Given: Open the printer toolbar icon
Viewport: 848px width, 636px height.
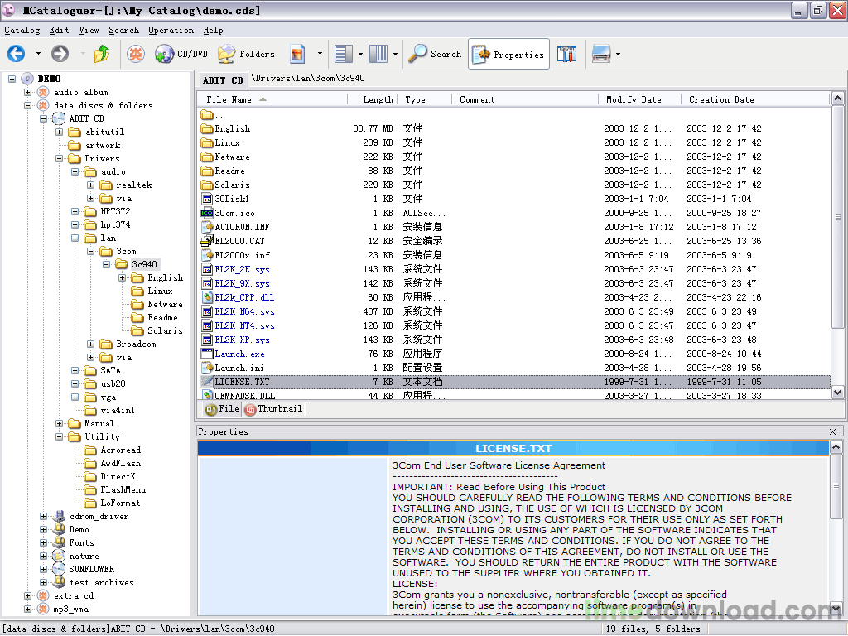Looking at the screenshot, I should tap(602, 53).
